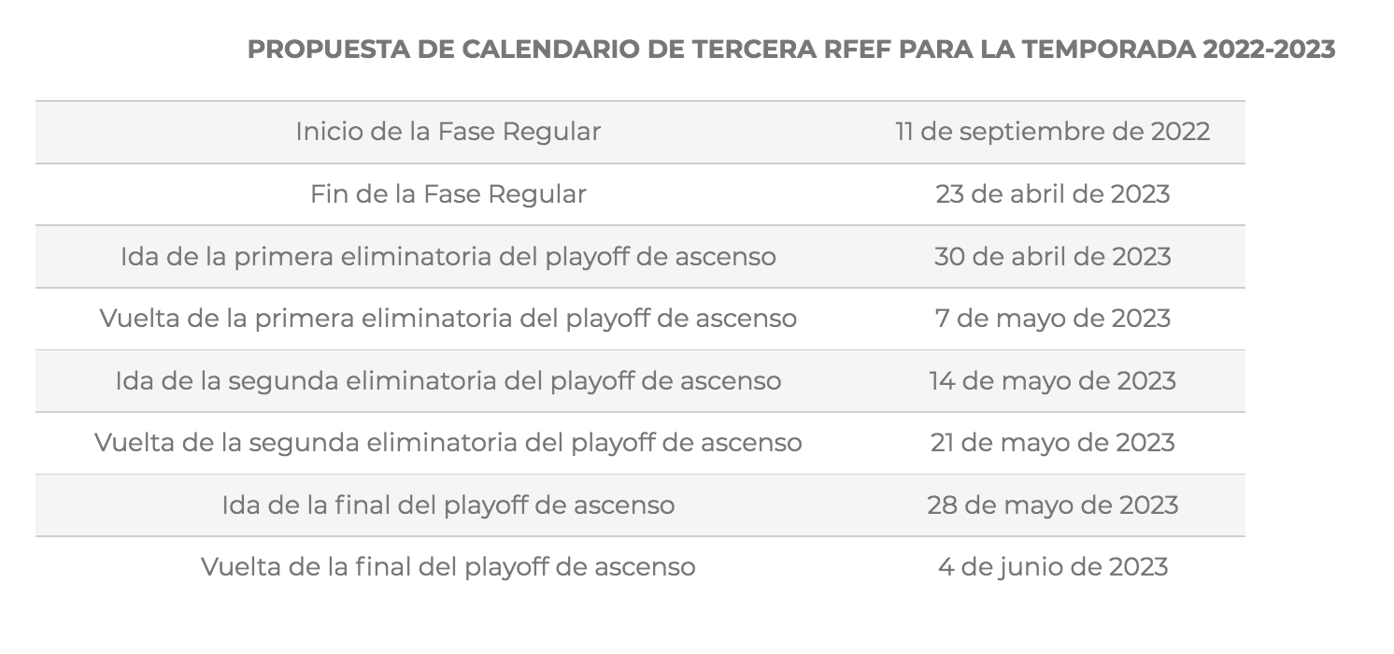This screenshot has height=654, width=1394.
Task: Click the date 14 de mayo de 2023
Action: pyautogui.click(x=1052, y=381)
